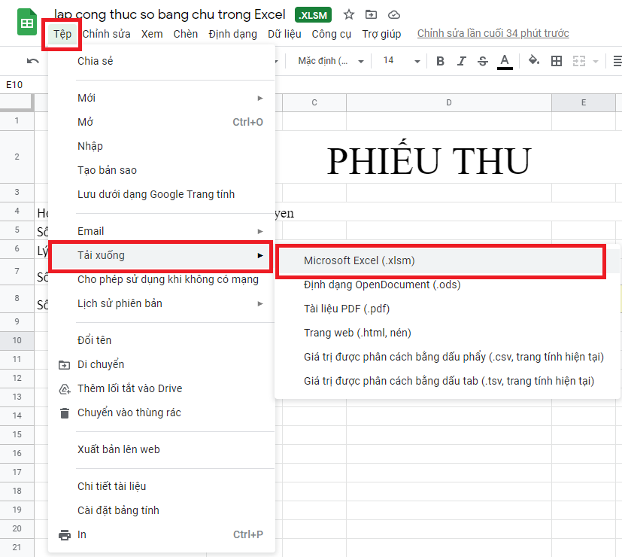Viewport: 622px width, 557px height.
Task: Click the fill color paint bucket icon
Action: click(533, 61)
